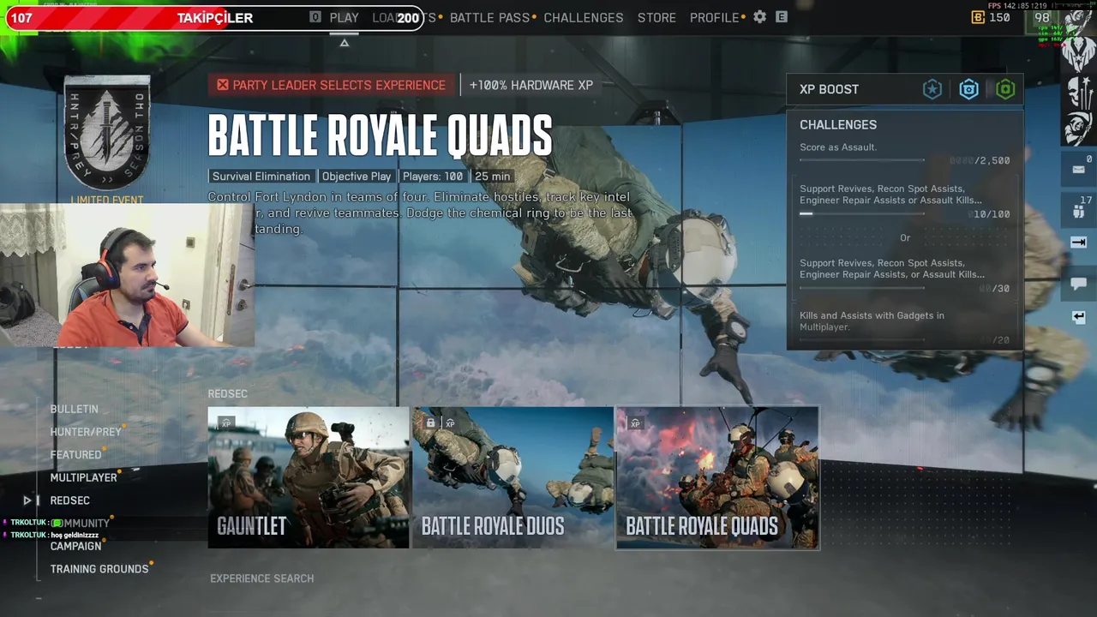
Task: Click the XP BOOST panel header
Action: [x=904, y=89]
